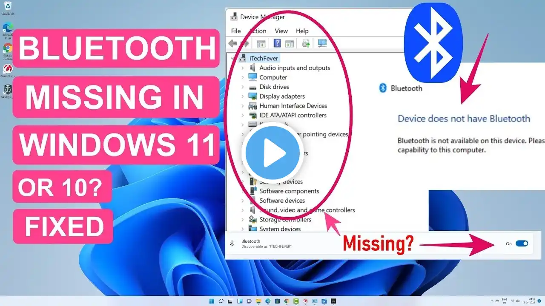
Task: Open File Explorer from the taskbar
Action: [258, 301]
